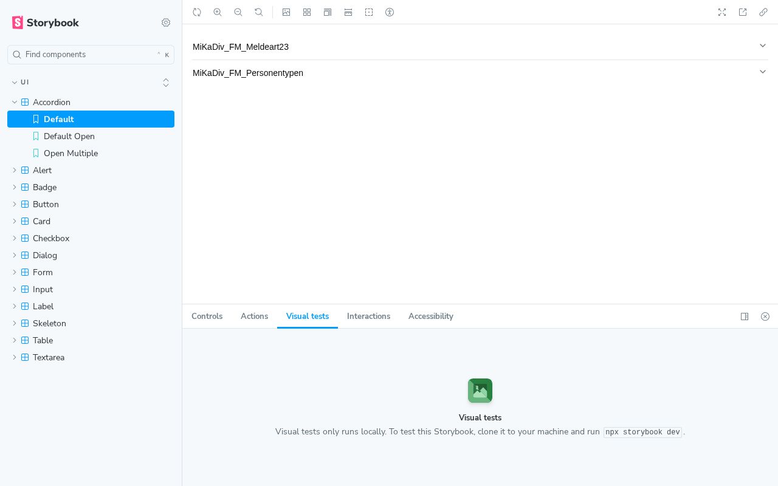Change the addon panel orientation

745,317
